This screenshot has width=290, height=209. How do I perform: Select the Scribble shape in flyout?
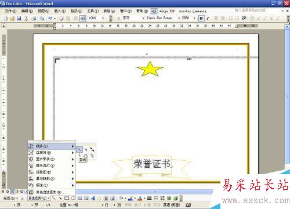(x=92, y=156)
